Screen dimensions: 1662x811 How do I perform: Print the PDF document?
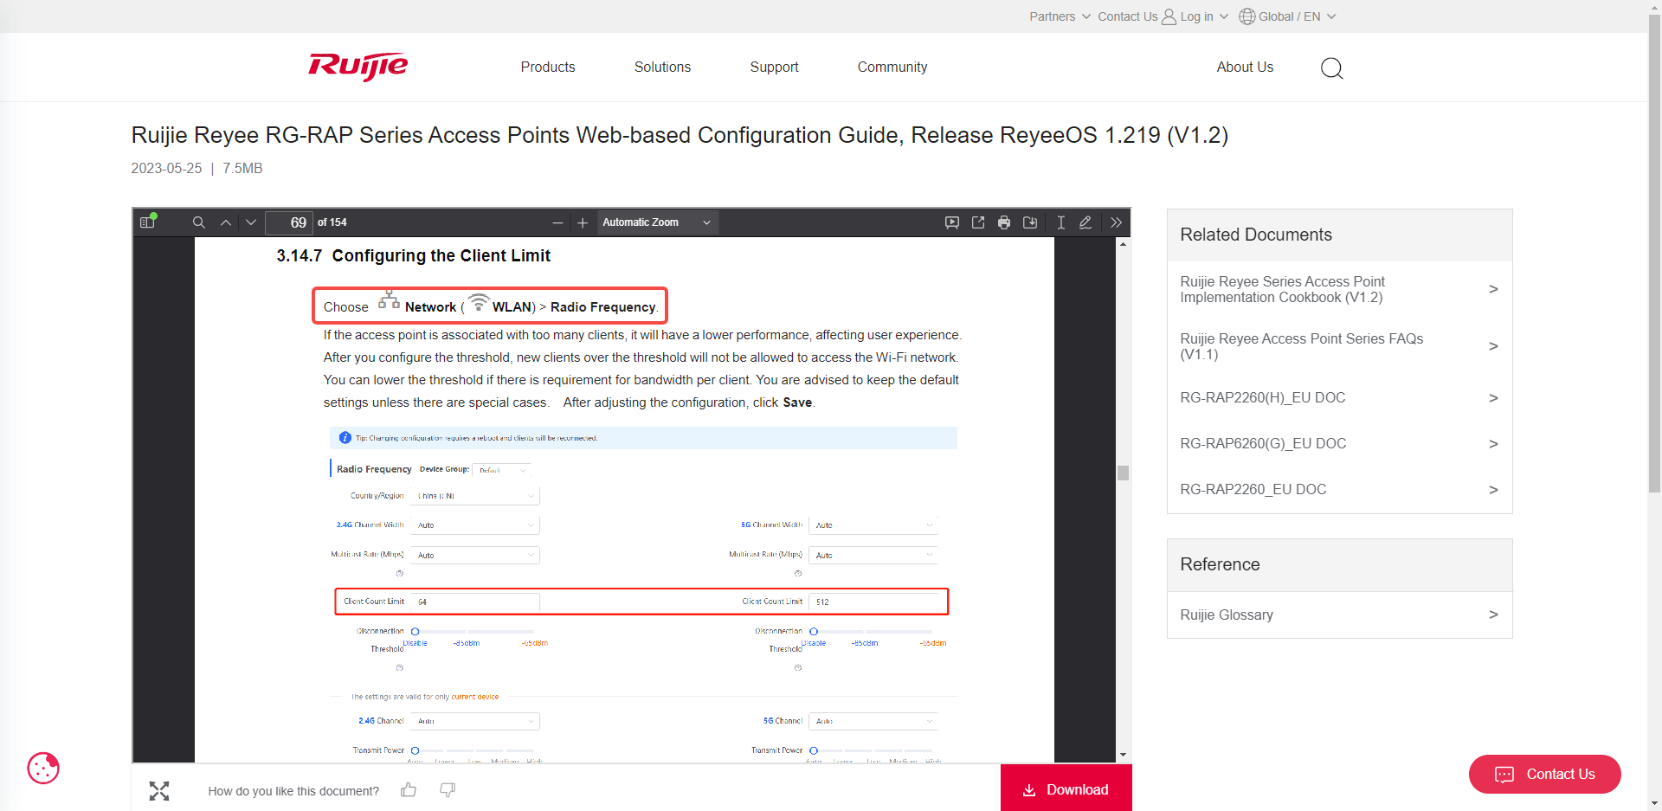pyautogui.click(x=1004, y=222)
